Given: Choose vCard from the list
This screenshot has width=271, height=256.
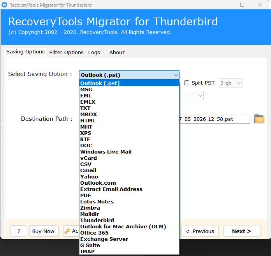Looking at the screenshot, I should click(x=129, y=158).
